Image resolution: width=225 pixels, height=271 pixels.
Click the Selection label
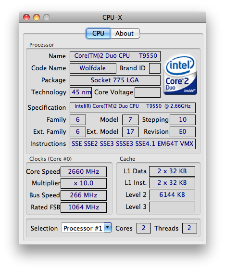(44, 228)
